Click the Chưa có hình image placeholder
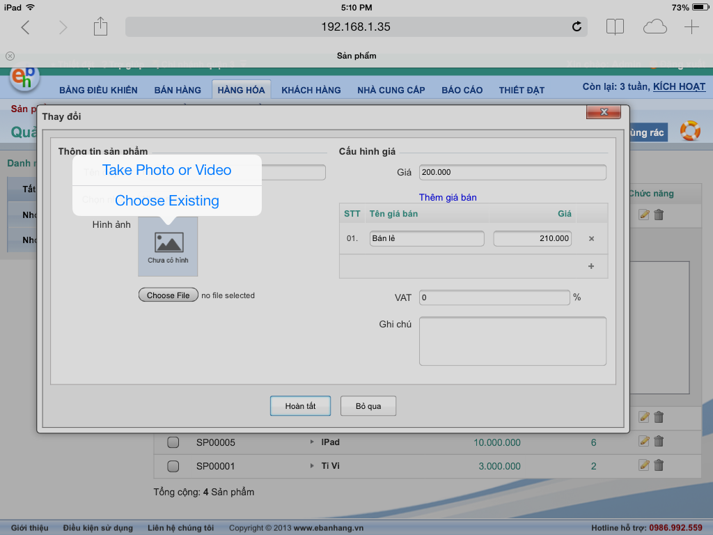Image resolution: width=713 pixels, height=535 pixels. [x=168, y=246]
